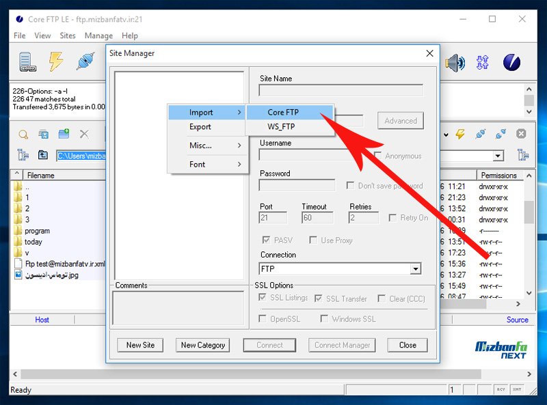Click the program folder icon

(18, 230)
